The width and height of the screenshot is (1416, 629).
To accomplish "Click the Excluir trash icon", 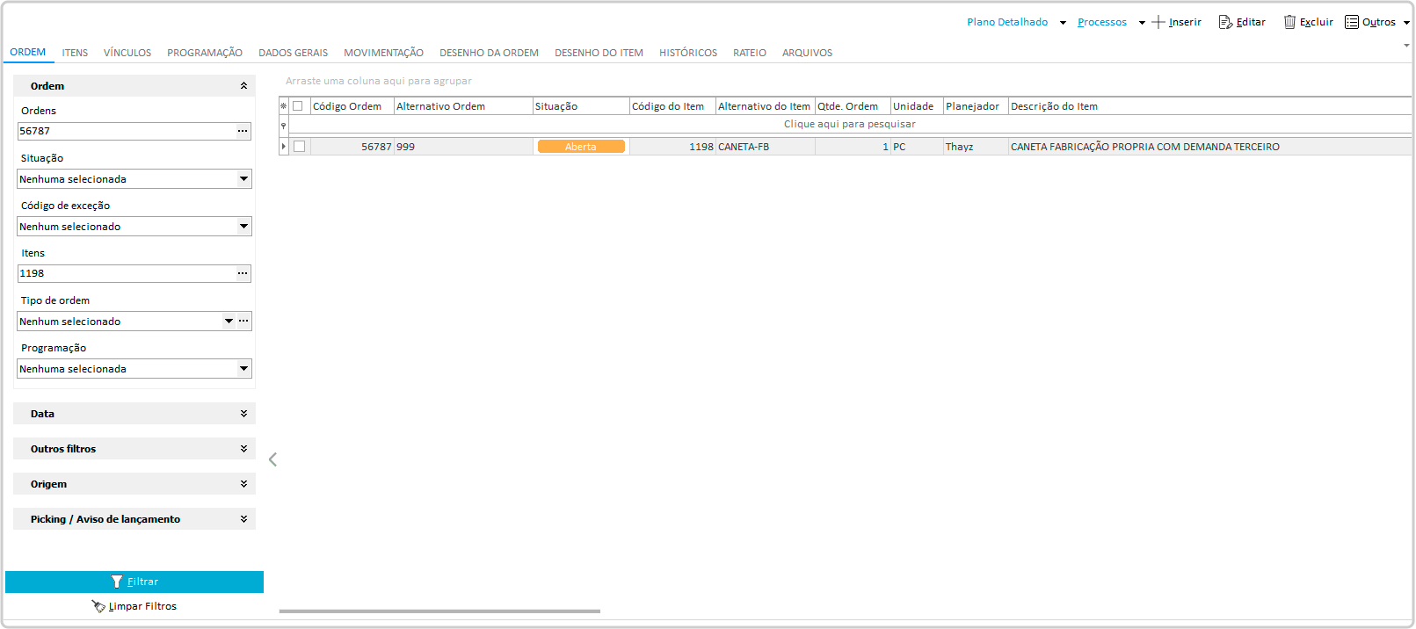I will [x=1289, y=22].
